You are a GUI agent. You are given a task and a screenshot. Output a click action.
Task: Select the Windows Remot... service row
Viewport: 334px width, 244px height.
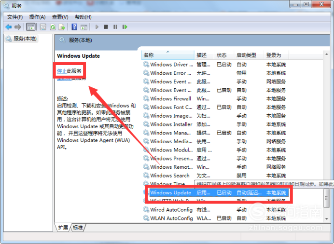(215, 167)
